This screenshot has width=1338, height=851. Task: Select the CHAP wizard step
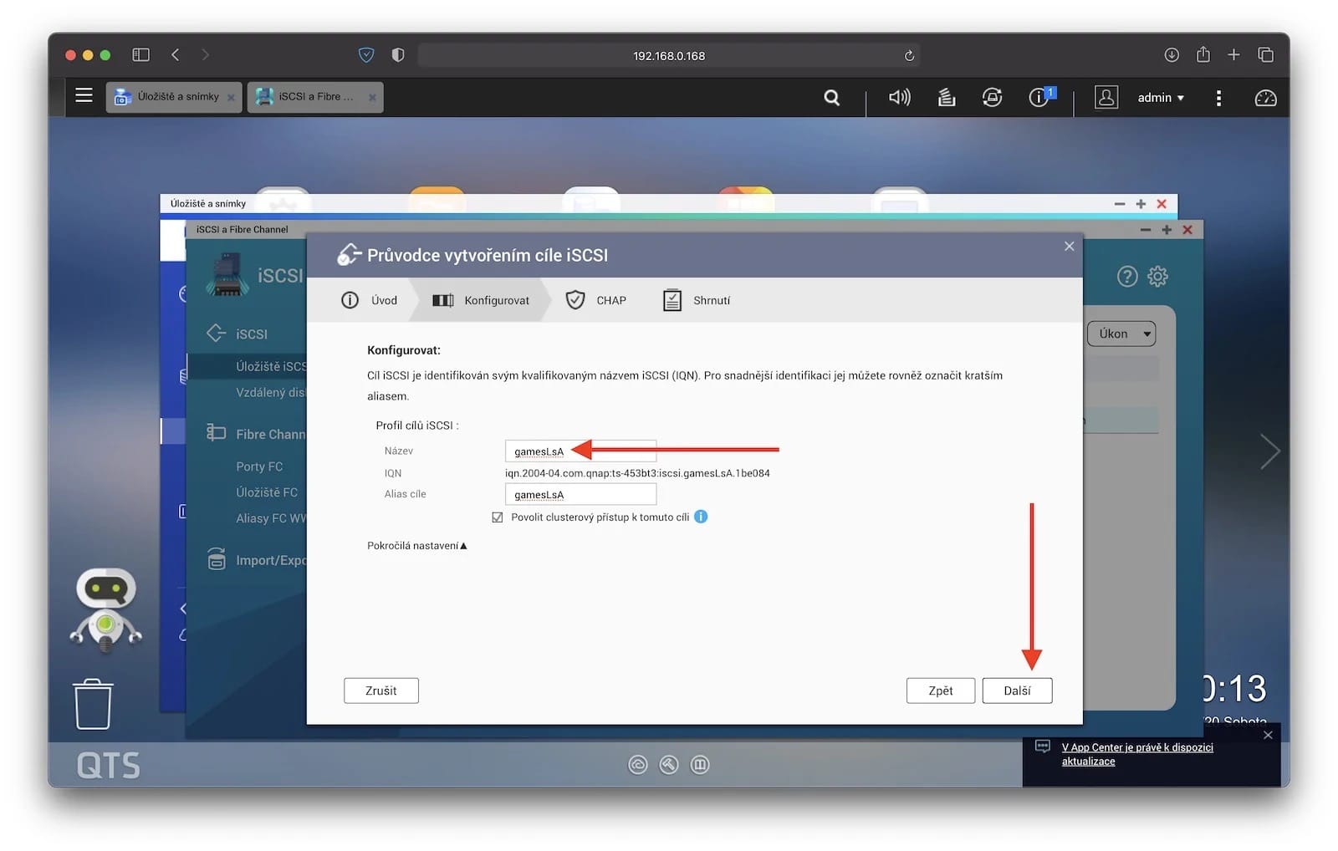596,300
